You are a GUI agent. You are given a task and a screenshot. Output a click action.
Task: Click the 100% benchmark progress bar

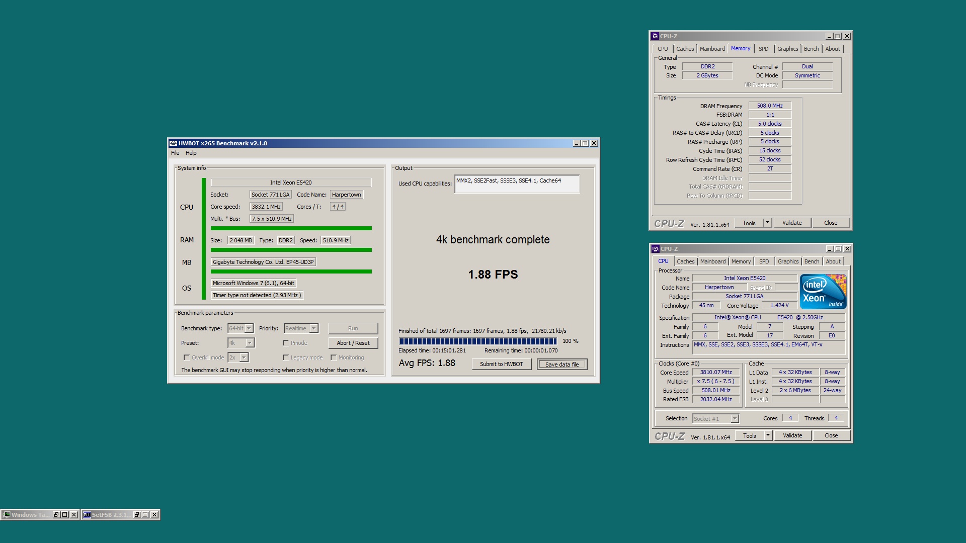[478, 341]
